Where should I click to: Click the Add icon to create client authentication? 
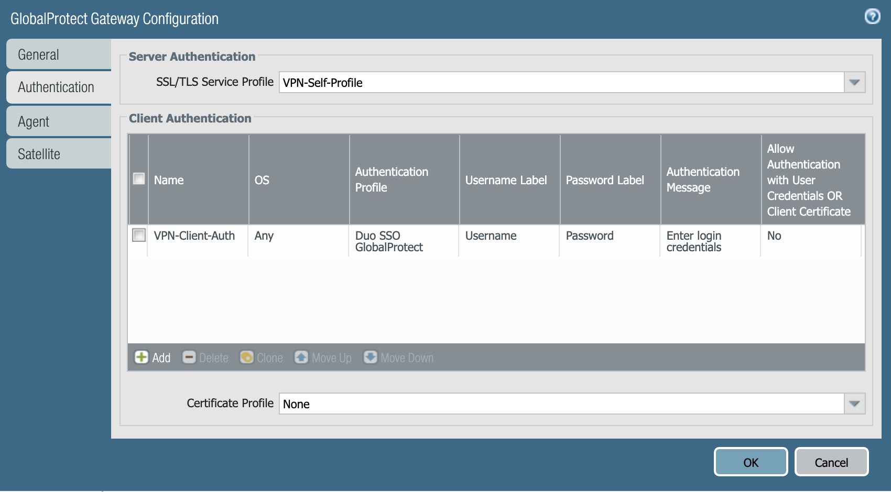click(140, 357)
